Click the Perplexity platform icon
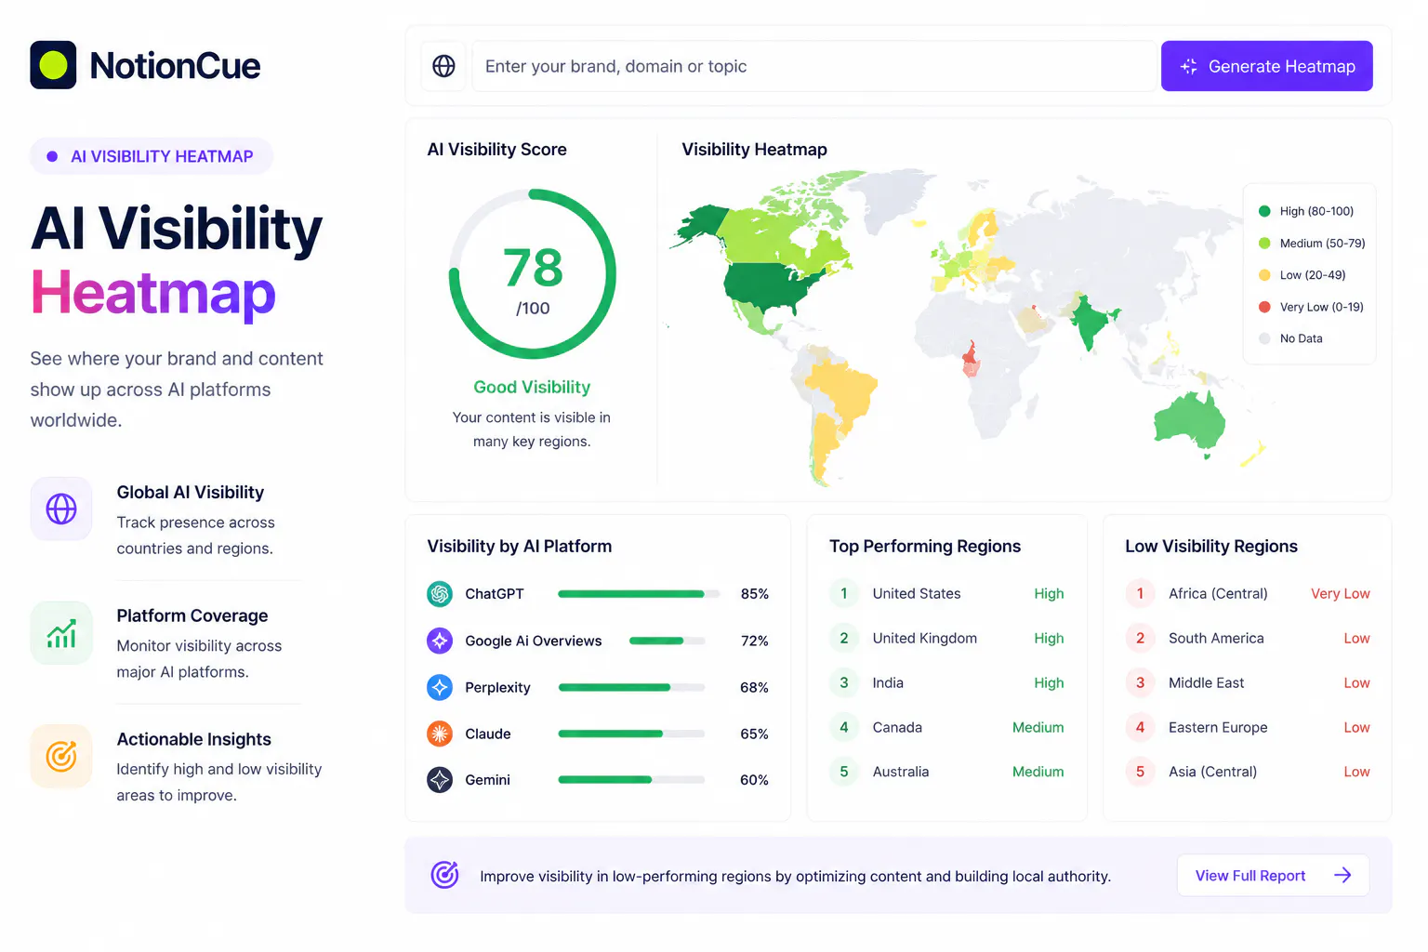The image size is (1428, 952). [440, 687]
